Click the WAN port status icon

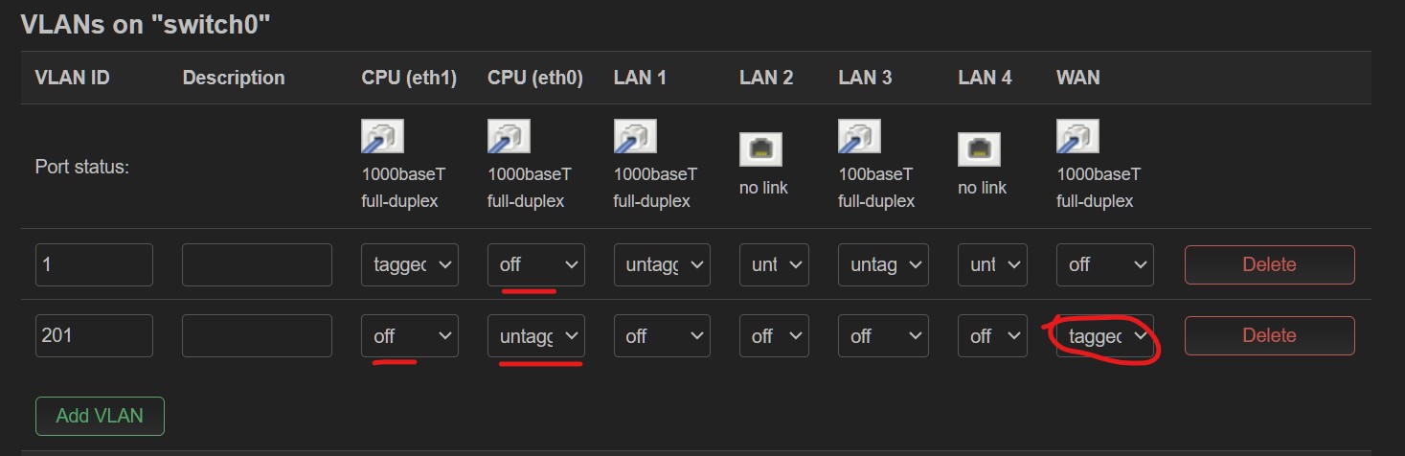(x=1077, y=137)
